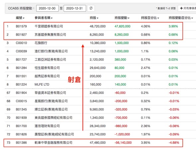
Task: Select participant MLFE LTD
Action: coord(42,84)
